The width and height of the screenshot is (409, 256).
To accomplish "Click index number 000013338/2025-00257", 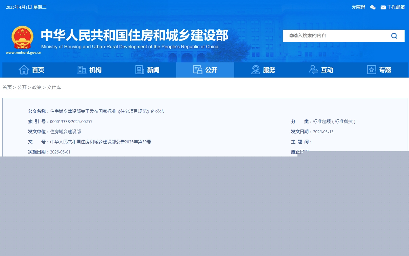I will (71, 121).
